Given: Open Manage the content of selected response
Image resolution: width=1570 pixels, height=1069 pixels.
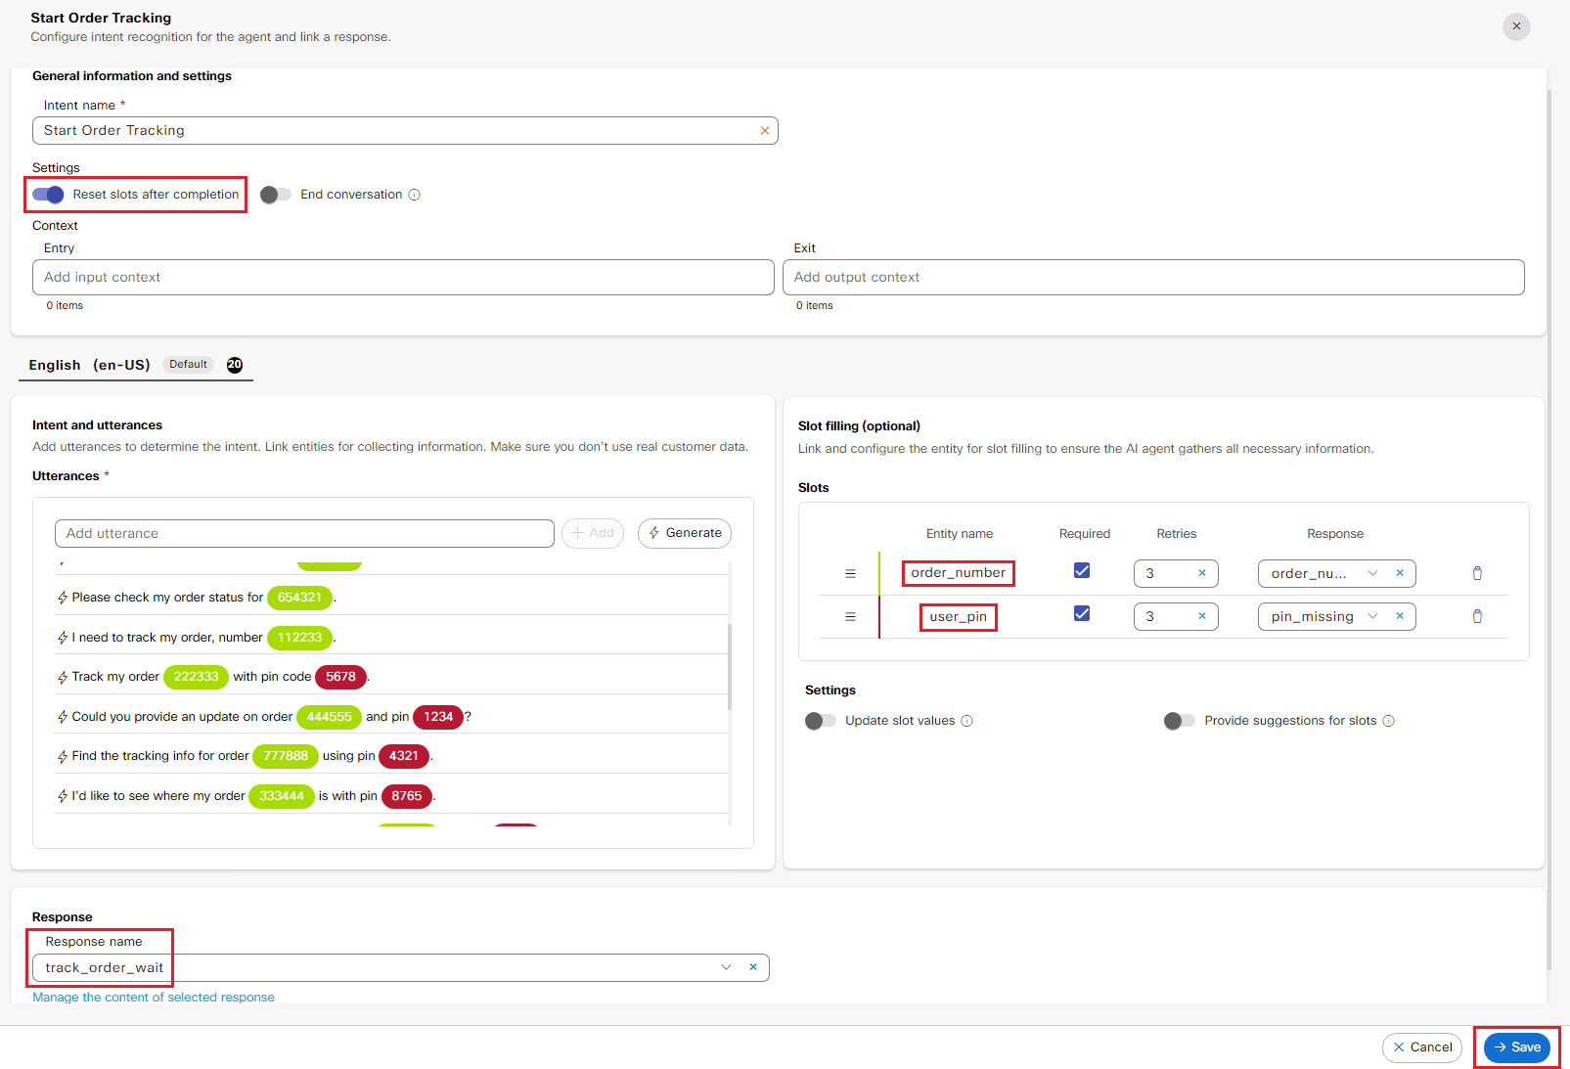Looking at the screenshot, I should [x=154, y=998].
